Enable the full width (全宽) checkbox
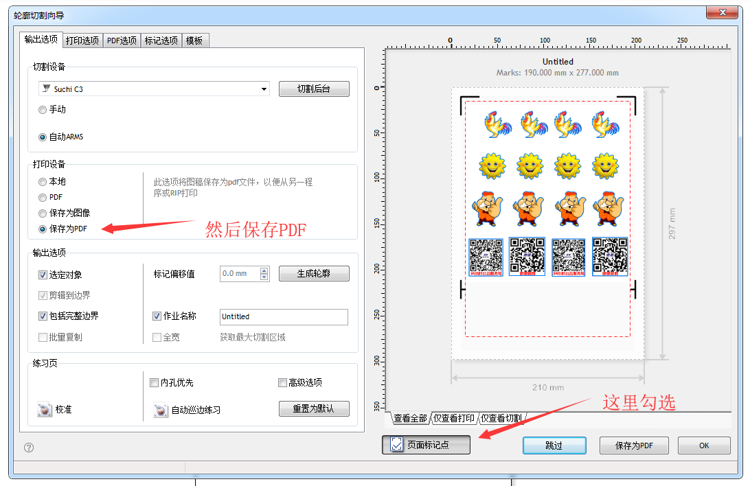 coord(157,337)
